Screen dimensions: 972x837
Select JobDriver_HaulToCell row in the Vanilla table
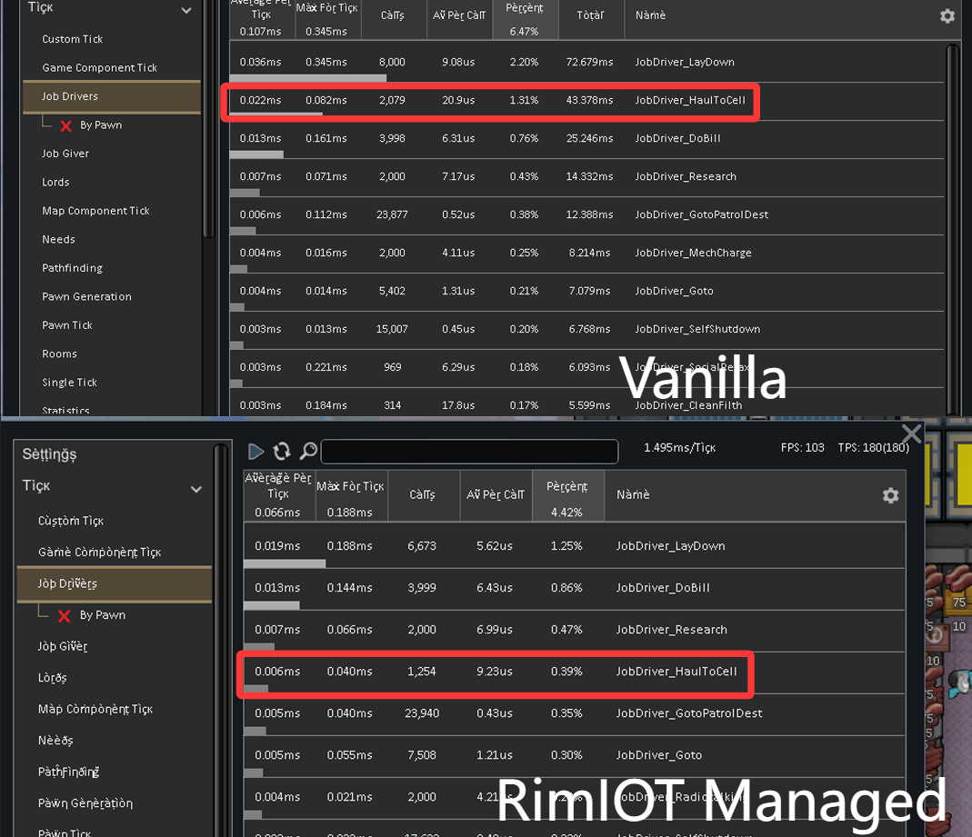tap(586, 100)
